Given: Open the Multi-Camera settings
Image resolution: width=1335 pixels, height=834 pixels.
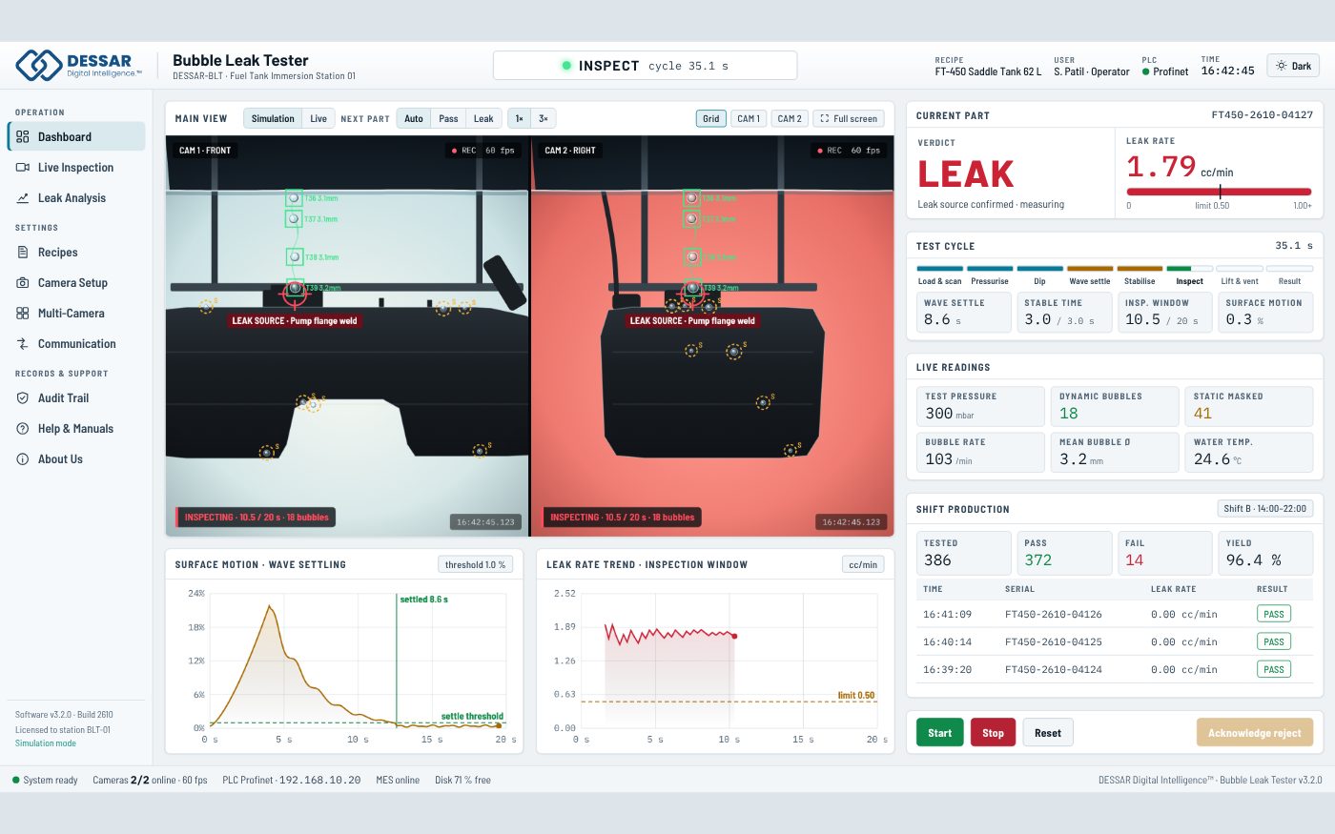Looking at the screenshot, I should coord(76,313).
